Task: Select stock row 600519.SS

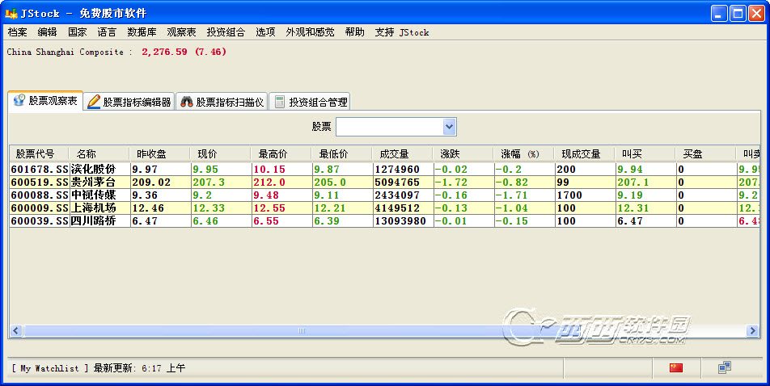Action: point(384,182)
